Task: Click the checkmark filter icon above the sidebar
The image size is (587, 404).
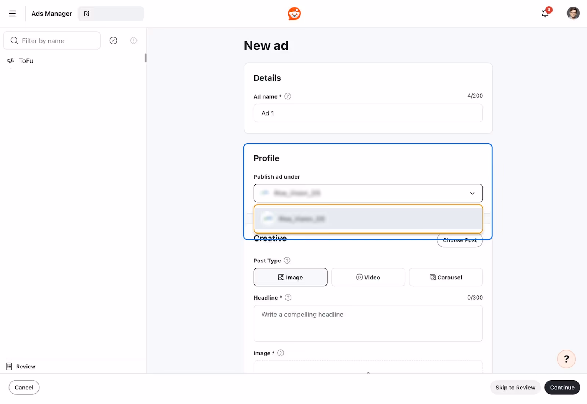Action: pos(113,40)
